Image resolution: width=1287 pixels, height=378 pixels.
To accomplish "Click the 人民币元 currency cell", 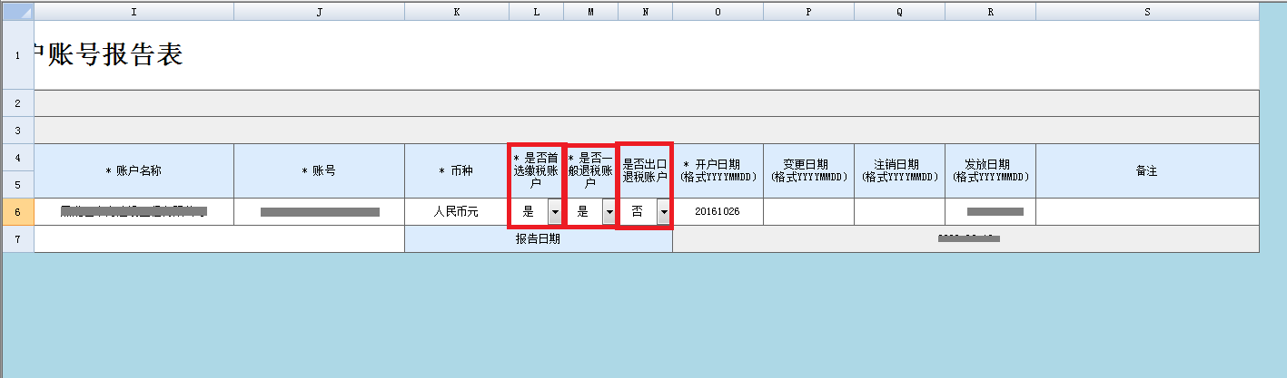I will pos(456,211).
